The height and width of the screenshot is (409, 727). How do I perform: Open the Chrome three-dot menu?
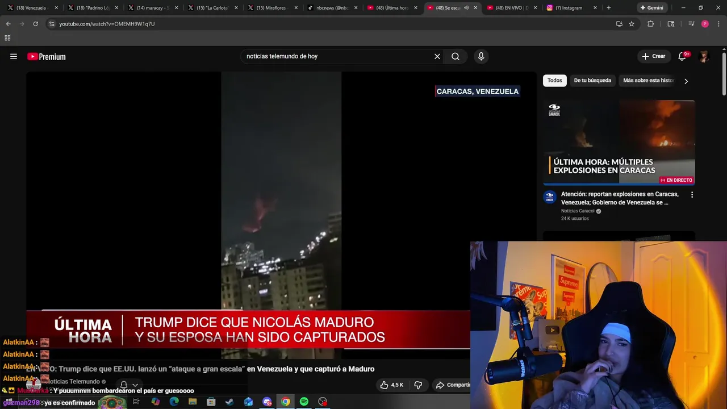pos(718,24)
